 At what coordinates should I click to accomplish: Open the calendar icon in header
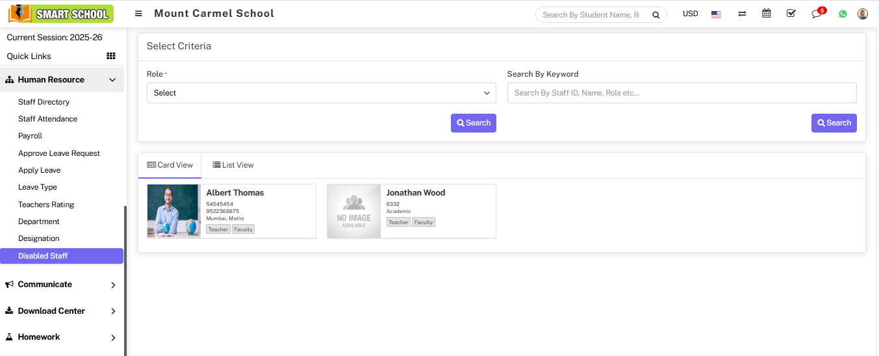point(767,14)
